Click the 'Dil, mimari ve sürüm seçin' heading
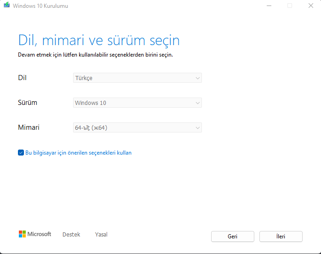321x254 pixels. [x=99, y=40]
